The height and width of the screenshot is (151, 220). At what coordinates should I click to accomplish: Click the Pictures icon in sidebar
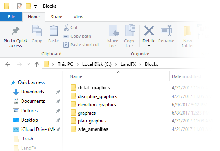click(16, 111)
